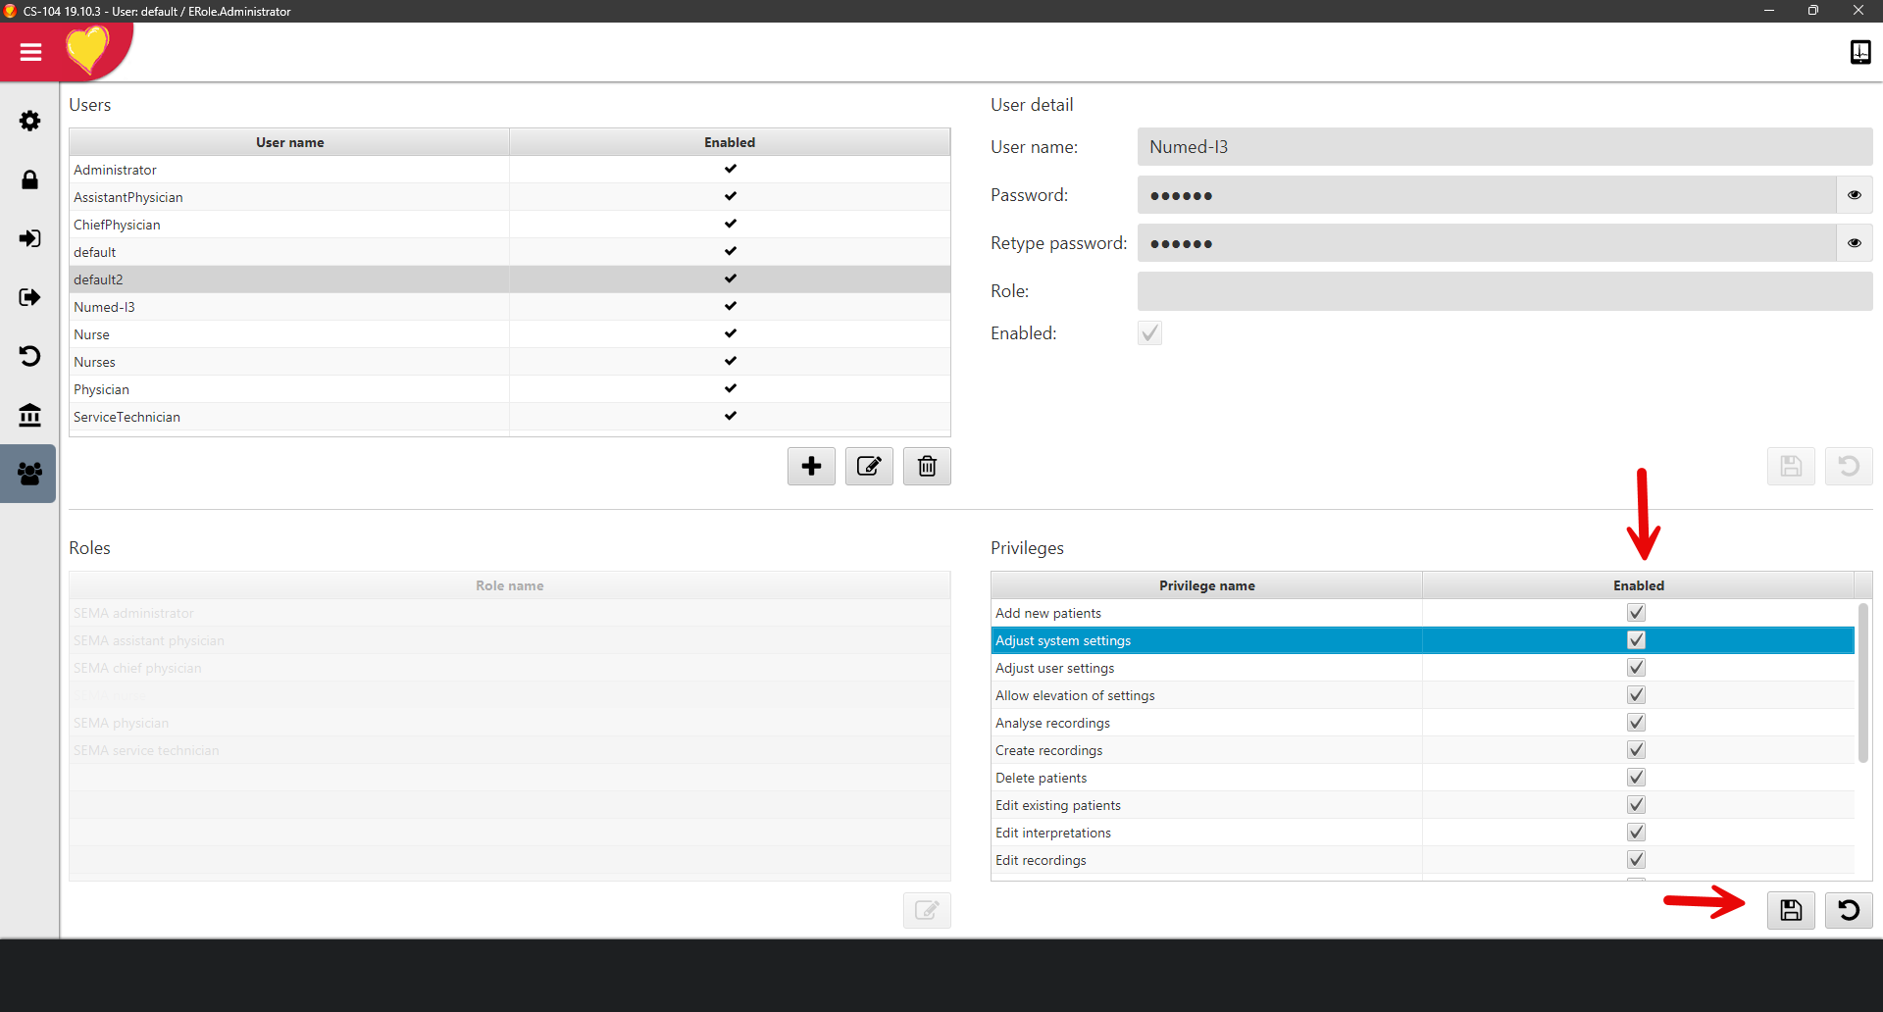The height and width of the screenshot is (1012, 1883).
Task: Open the manual book icon top right
Action: click(x=1859, y=52)
